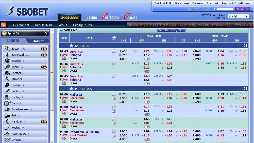Select Deportivo La Coruna 1X2 odds 9.000

coord(123,131)
